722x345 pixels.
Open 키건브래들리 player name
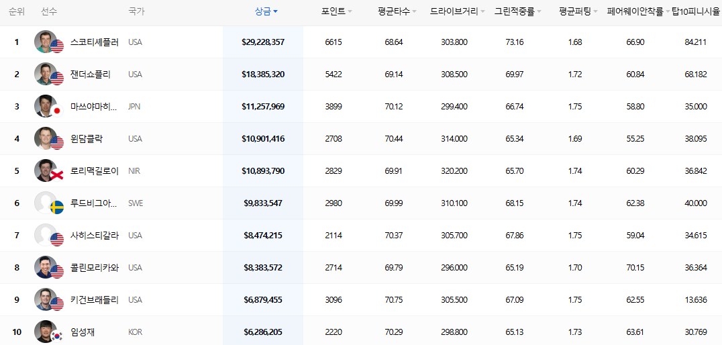click(95, 300)
